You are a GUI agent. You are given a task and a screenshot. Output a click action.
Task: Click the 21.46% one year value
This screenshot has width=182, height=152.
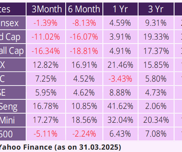120,65
